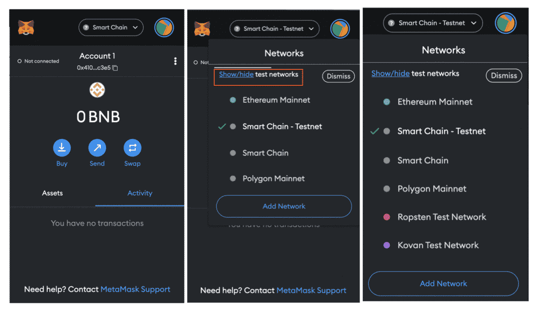Click account avatar in right panel
543x313 pixels.
click(505, 23)
